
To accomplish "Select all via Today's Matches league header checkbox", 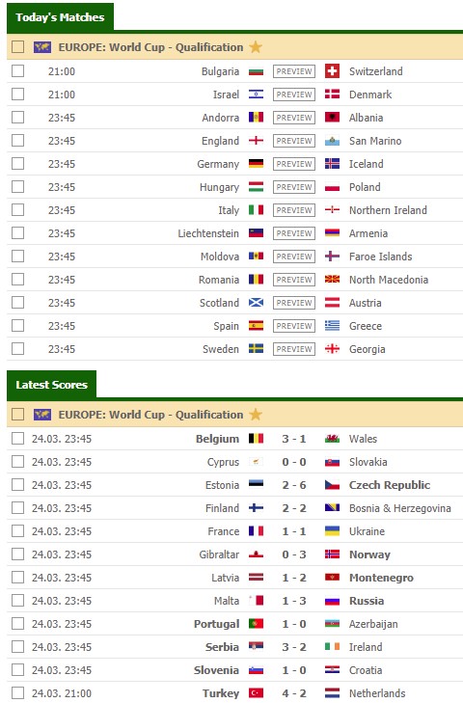I will click(x=18, y=47).
